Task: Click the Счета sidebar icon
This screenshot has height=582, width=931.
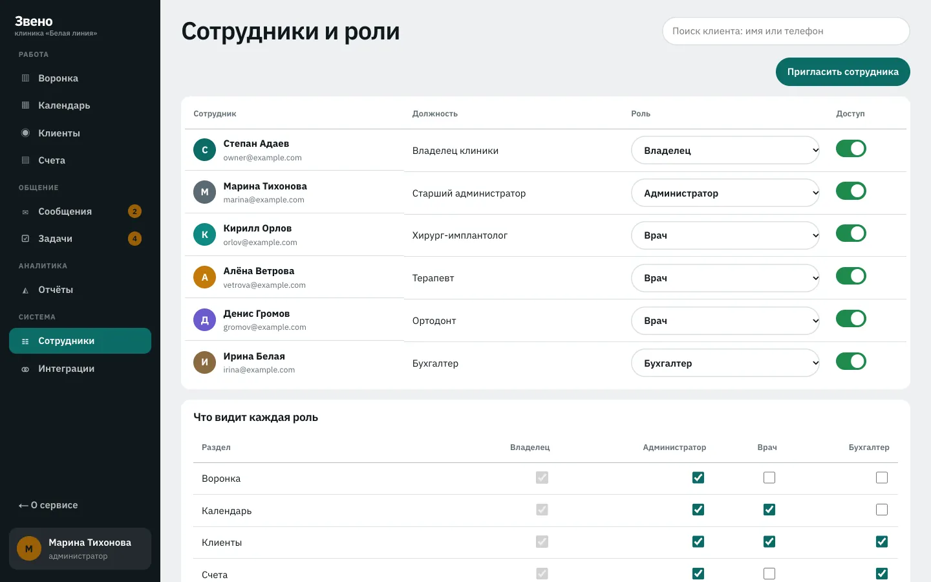Action: click(x=25, y=160)
